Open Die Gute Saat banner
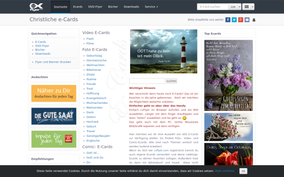The image size is (284, 177). coord(54,116)
